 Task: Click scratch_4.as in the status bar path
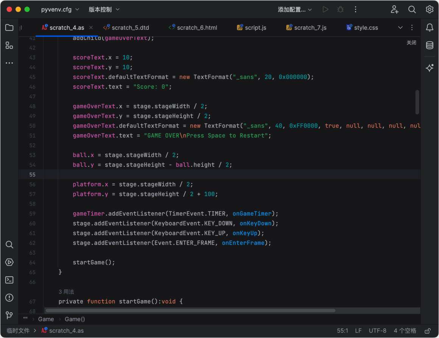(x=63, y=331)
